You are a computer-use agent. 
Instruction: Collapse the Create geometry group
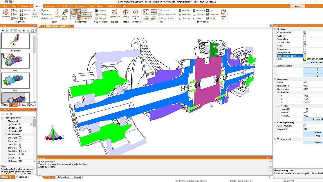point(275,122)
